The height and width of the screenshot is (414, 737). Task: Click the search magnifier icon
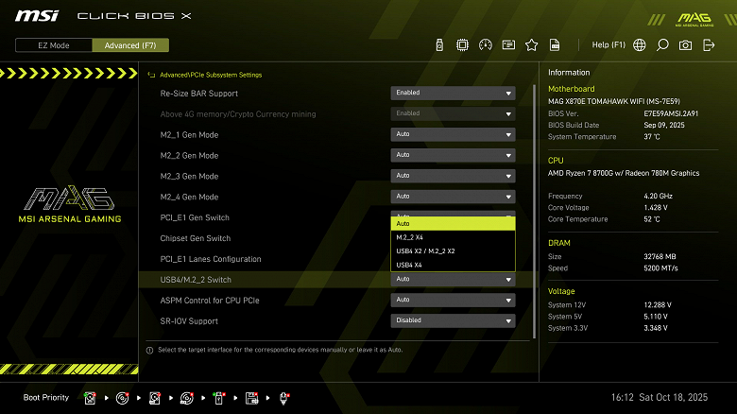coord(662,45)
